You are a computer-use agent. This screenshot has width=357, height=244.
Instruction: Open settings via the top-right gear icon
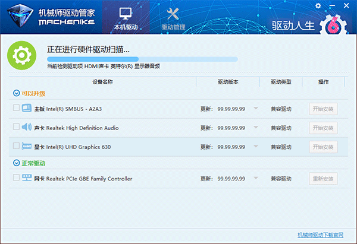click(318, 5)
